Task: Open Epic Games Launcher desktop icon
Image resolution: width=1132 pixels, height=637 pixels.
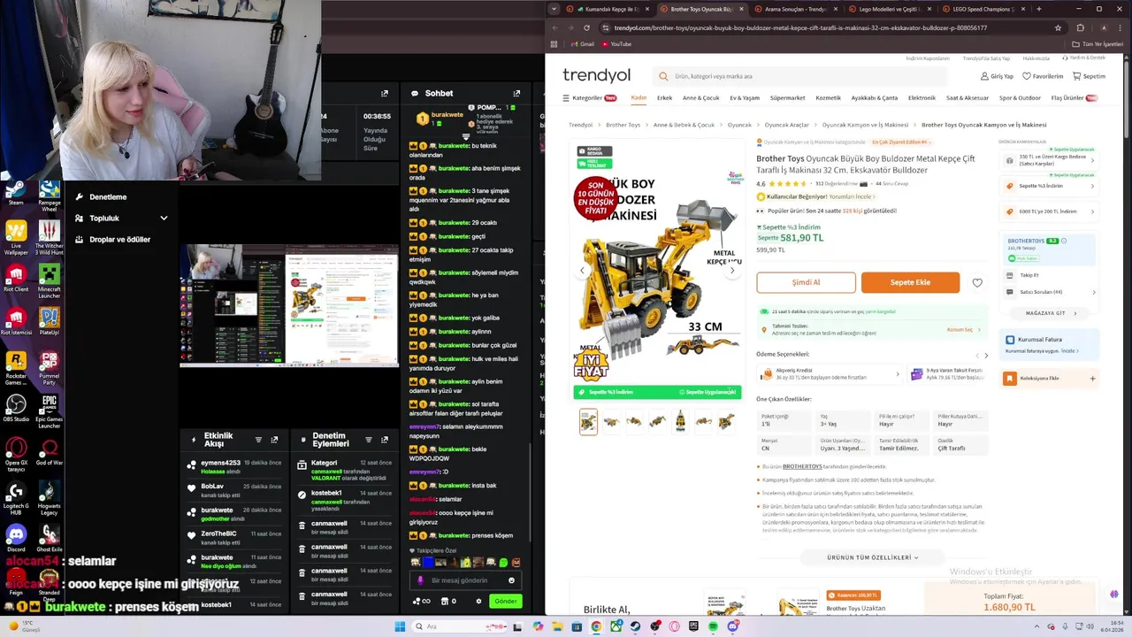Action: pyautogui.click(x=50, y=411)
